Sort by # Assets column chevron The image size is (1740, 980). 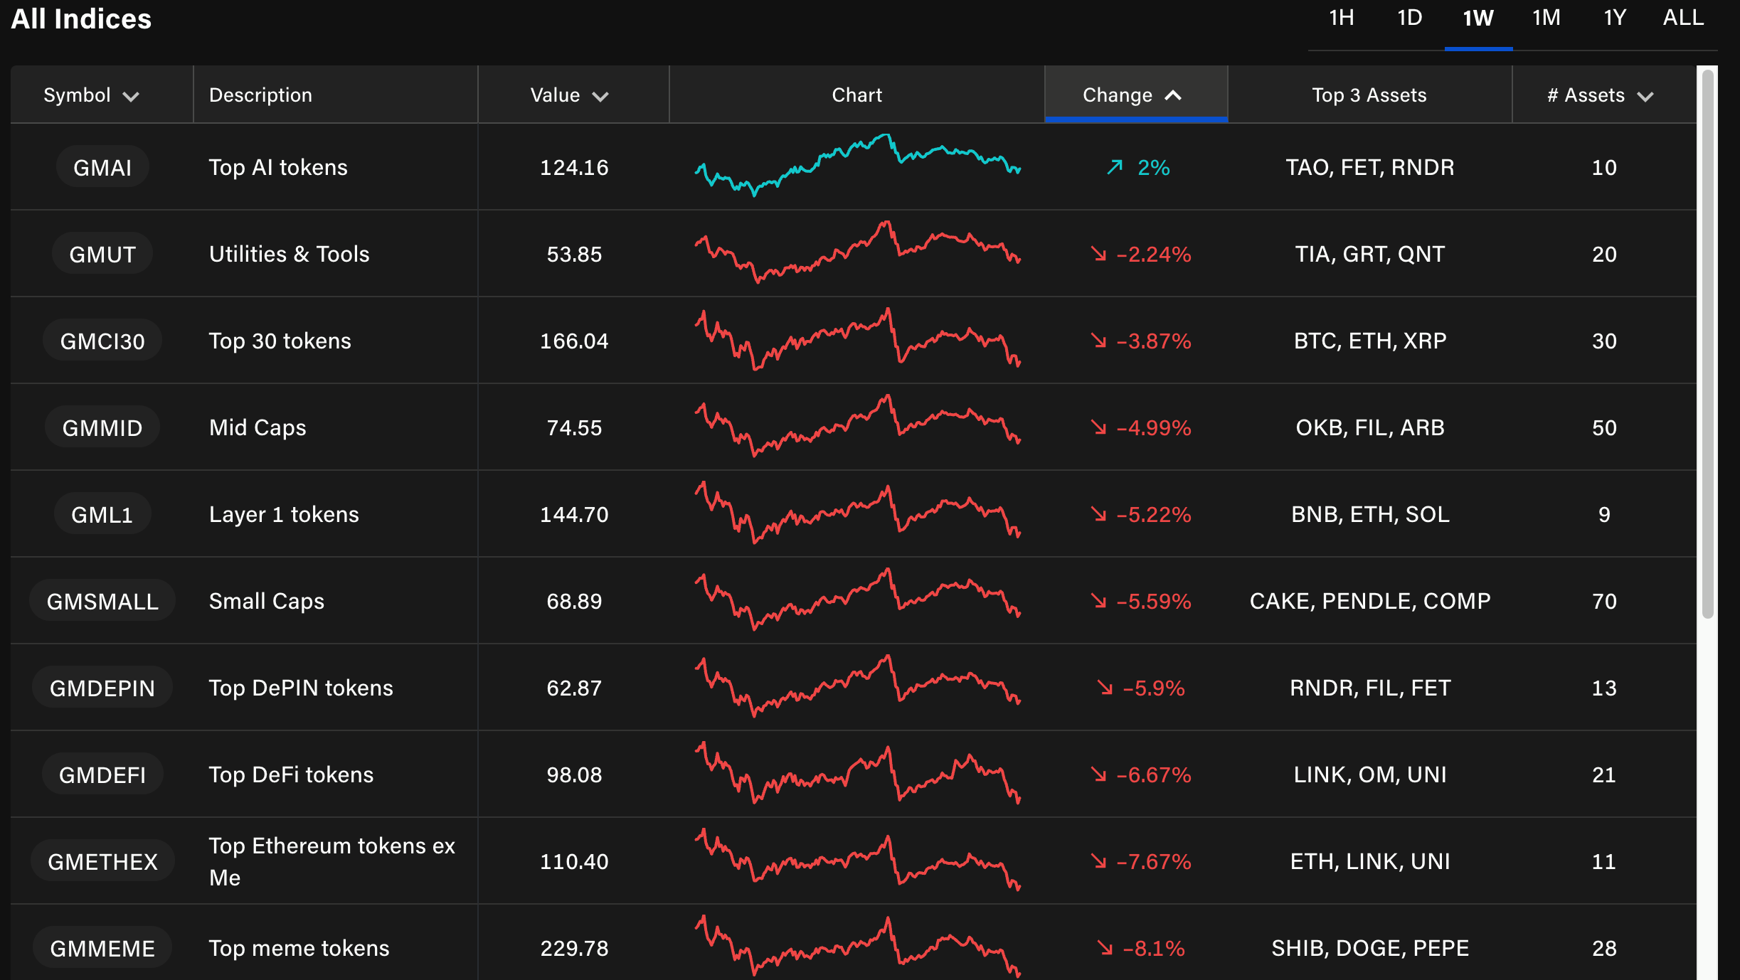1645,96
